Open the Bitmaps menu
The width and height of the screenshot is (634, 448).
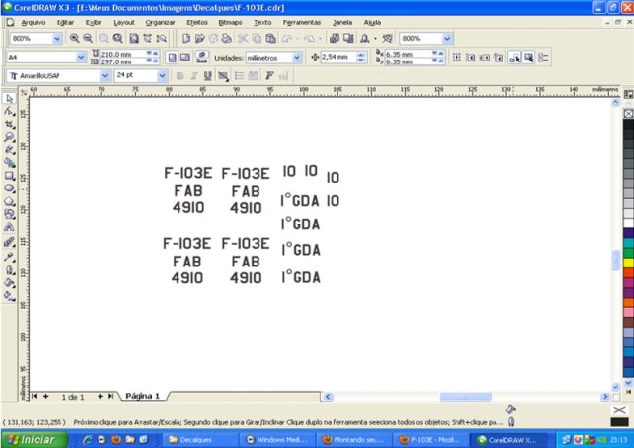(230, 20)
